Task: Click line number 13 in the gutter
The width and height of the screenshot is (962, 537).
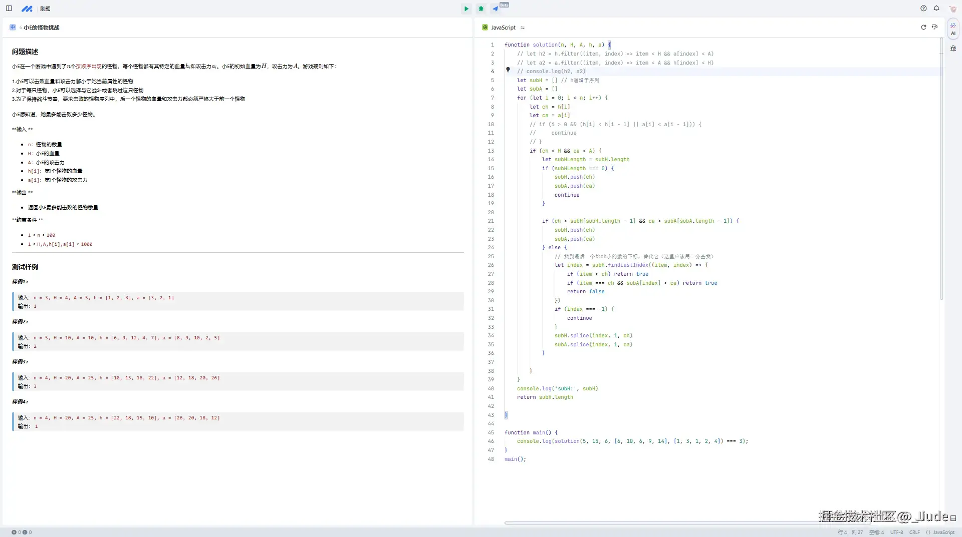Action: tap(491, 151)
